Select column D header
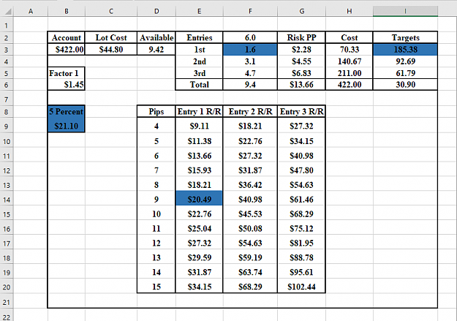457x321 pixels. tap(156, 12)
